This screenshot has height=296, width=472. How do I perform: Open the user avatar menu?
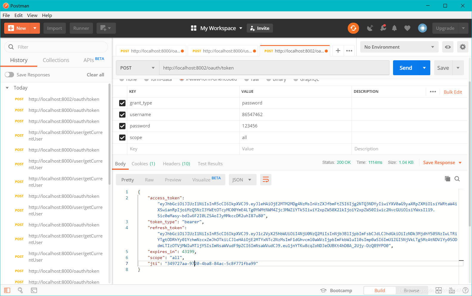[x=422, y=28]
